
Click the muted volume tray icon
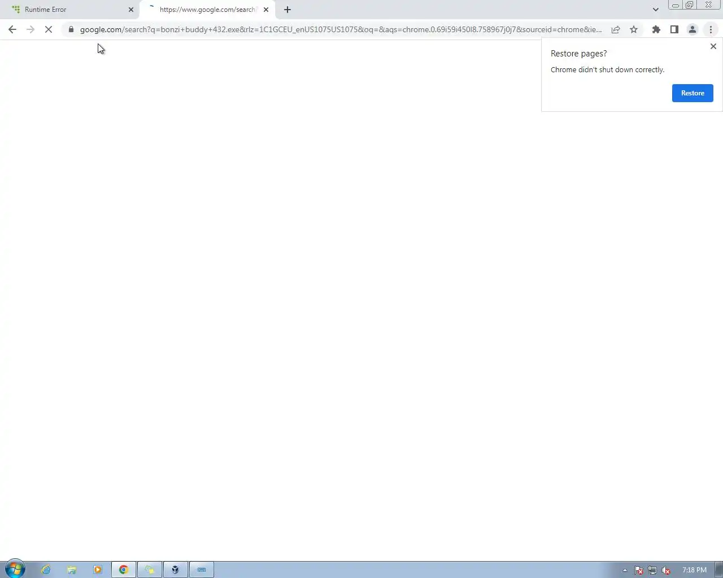(666, 570)
